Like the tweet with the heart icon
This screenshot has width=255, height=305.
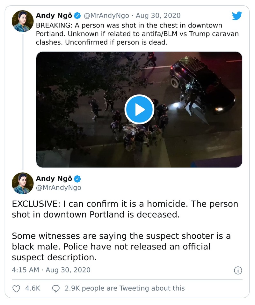coord(16,288)
